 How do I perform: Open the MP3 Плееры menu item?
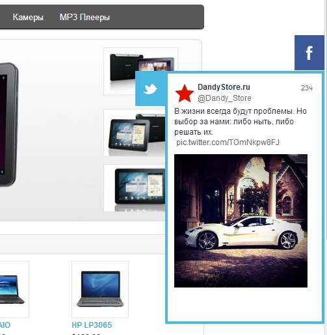(85, 17)
